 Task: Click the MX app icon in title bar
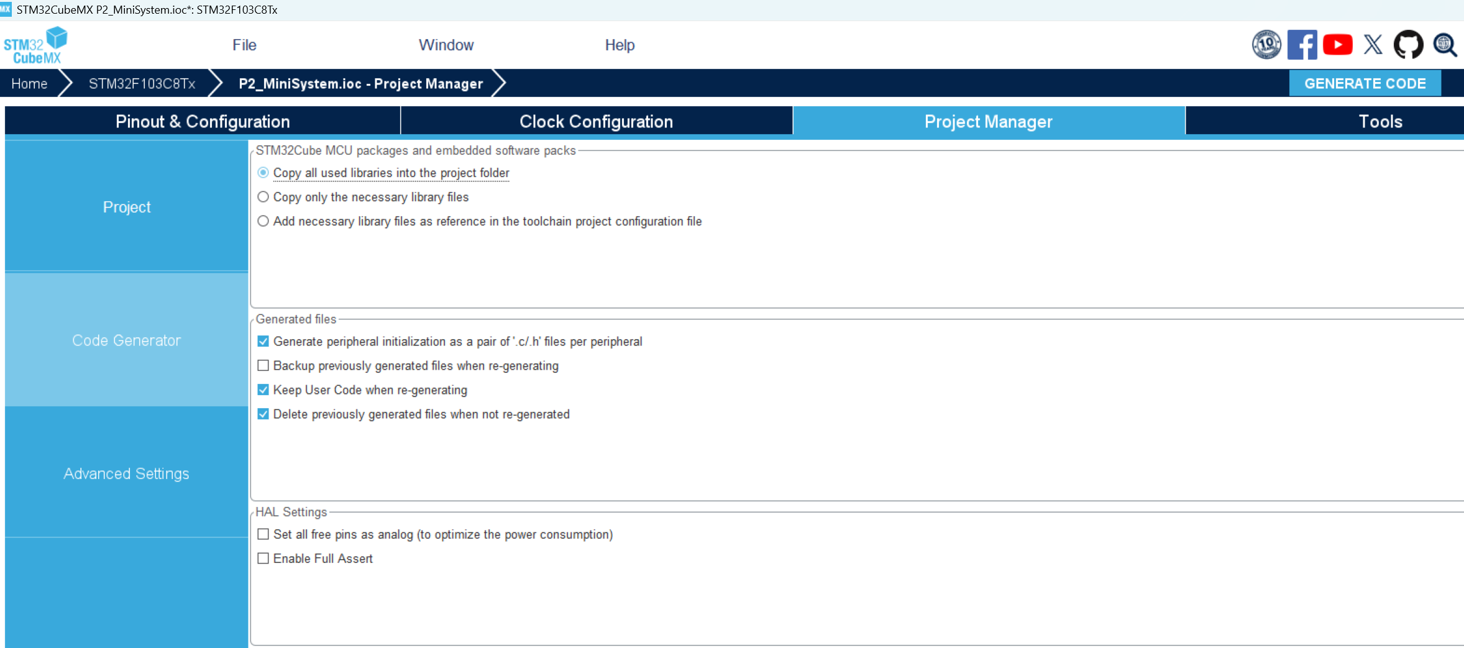coord(6,9)
